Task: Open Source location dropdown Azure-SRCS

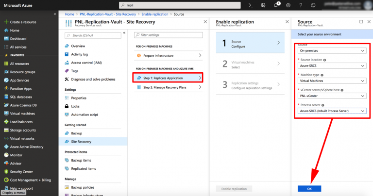Action: (332, 66)
